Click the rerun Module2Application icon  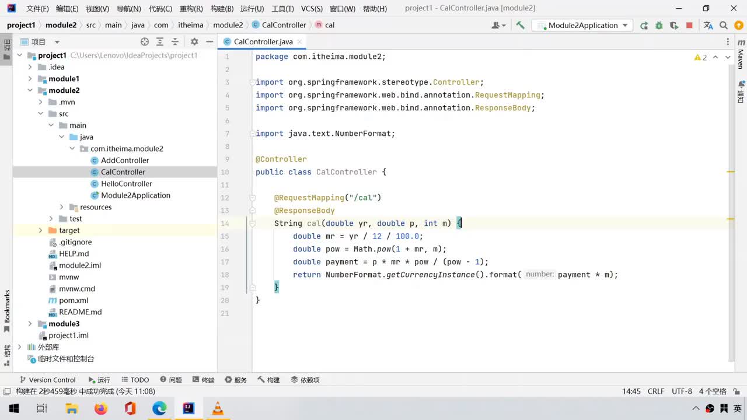[644, 25]
